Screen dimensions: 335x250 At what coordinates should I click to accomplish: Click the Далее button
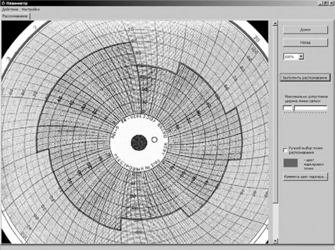pos(305,30)
